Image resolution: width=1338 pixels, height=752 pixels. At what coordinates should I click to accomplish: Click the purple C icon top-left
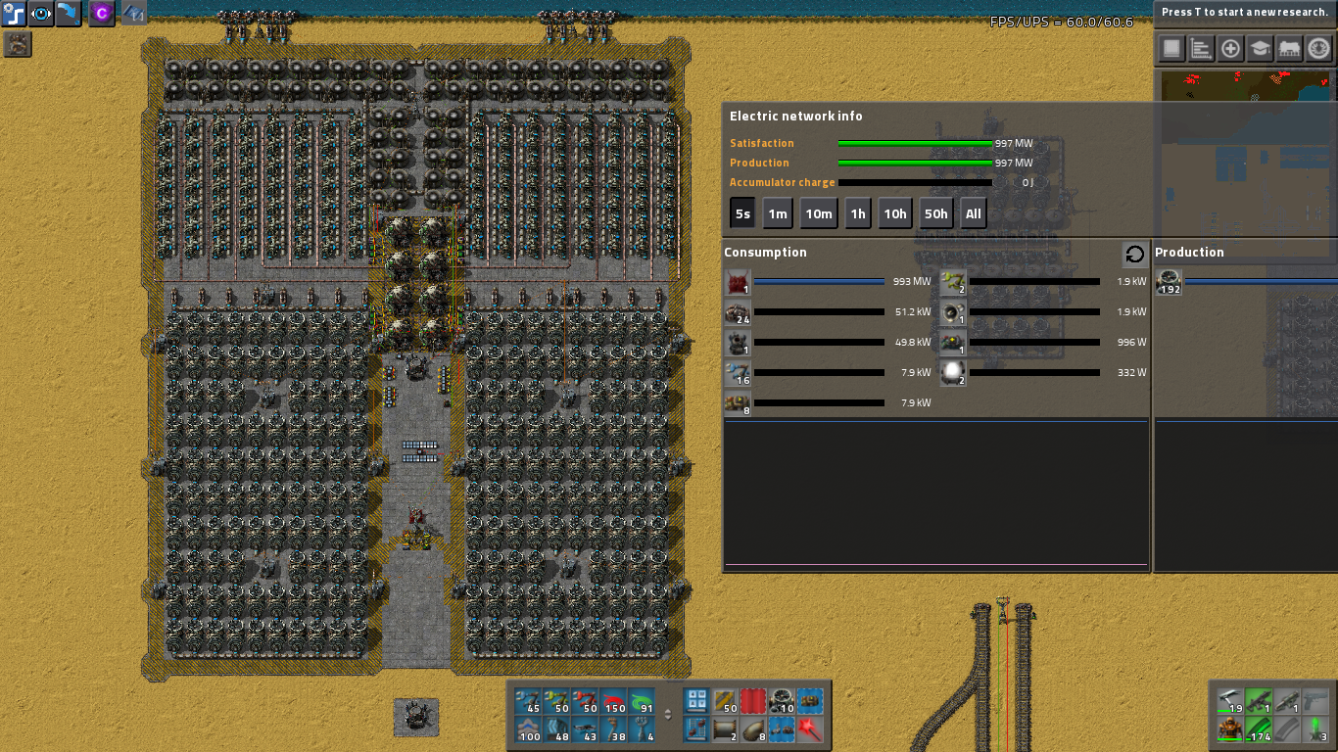[102, 14]
